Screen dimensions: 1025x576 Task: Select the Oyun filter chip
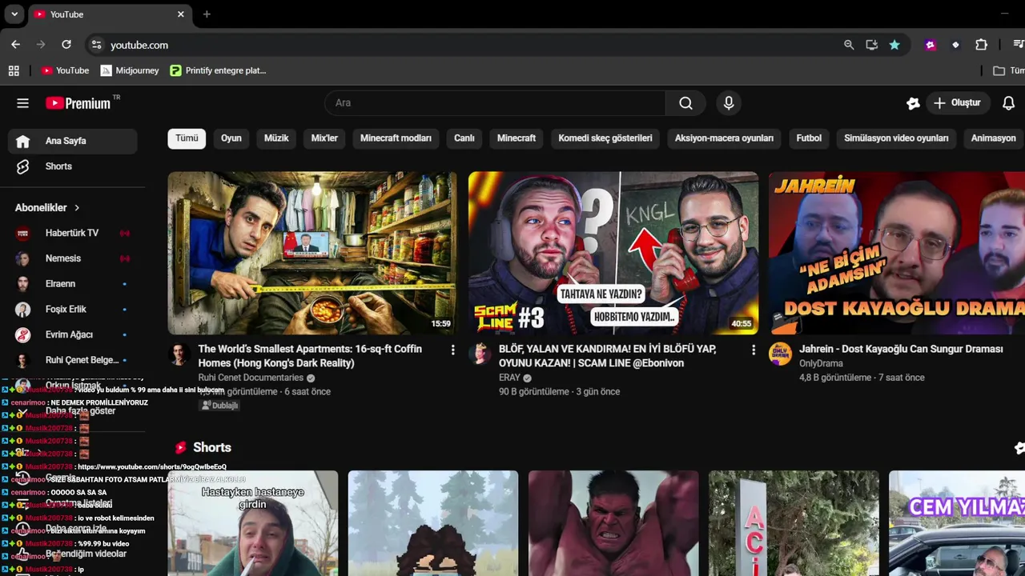click(x=231, y=138)
